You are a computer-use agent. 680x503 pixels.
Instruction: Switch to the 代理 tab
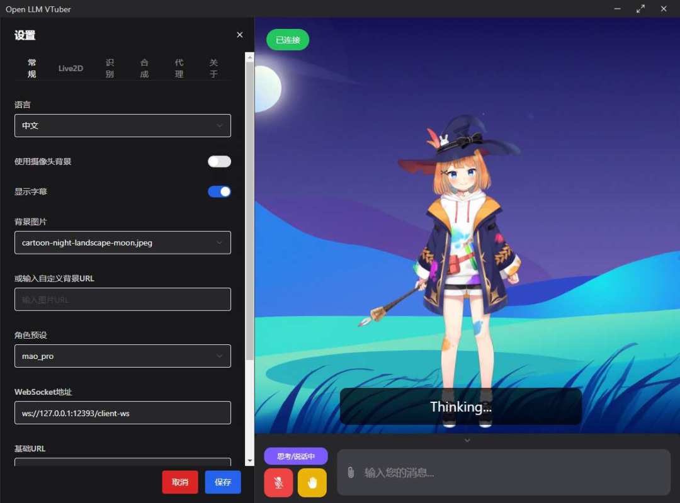(179, 68)
